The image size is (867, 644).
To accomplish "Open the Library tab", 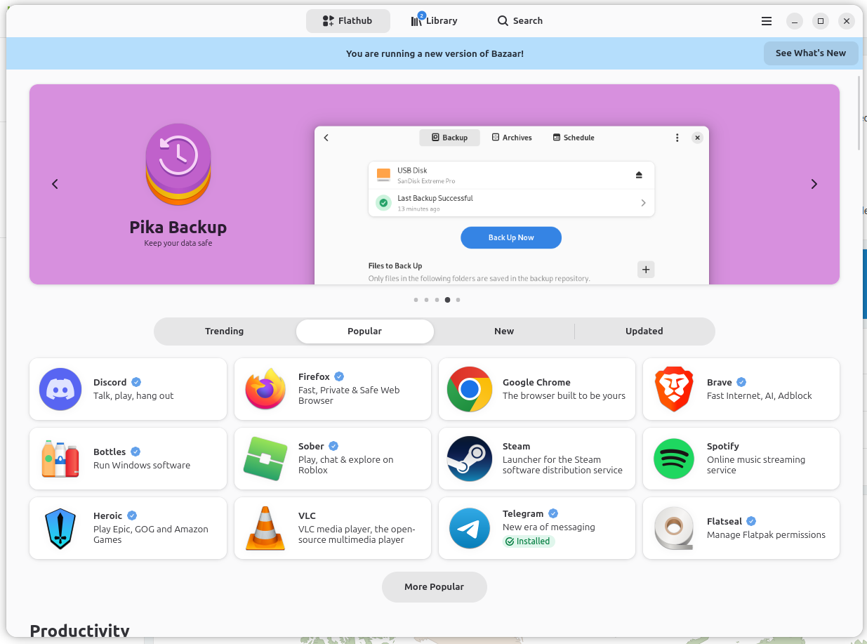I will tap(434, 21).
